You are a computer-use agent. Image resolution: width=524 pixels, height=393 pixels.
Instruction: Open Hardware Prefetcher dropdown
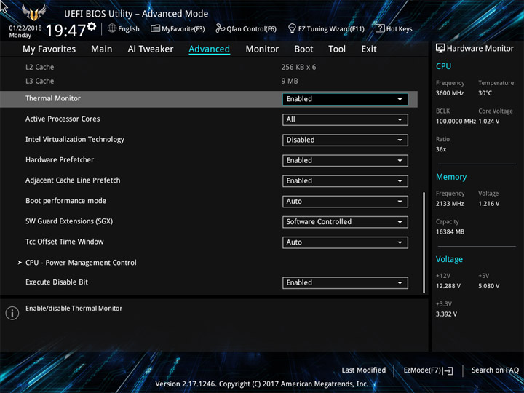coord(345,160)
